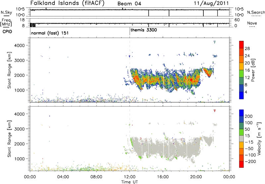
Task: Click the '60' label on Nave axis
Action: (237, 20)
